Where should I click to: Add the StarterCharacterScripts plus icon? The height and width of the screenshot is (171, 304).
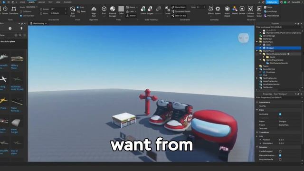coord(288,54)
